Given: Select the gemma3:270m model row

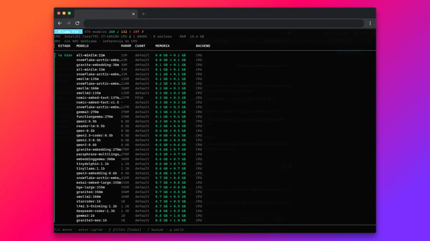Looking at the screenshot, I should (x=140, y=112).
